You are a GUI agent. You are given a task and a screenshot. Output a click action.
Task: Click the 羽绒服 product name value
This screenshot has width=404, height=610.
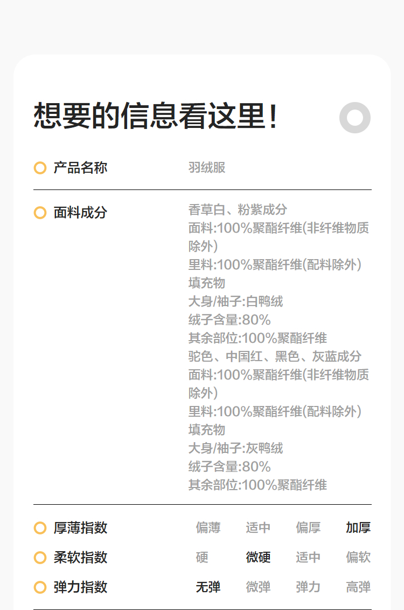coord(207,168)
